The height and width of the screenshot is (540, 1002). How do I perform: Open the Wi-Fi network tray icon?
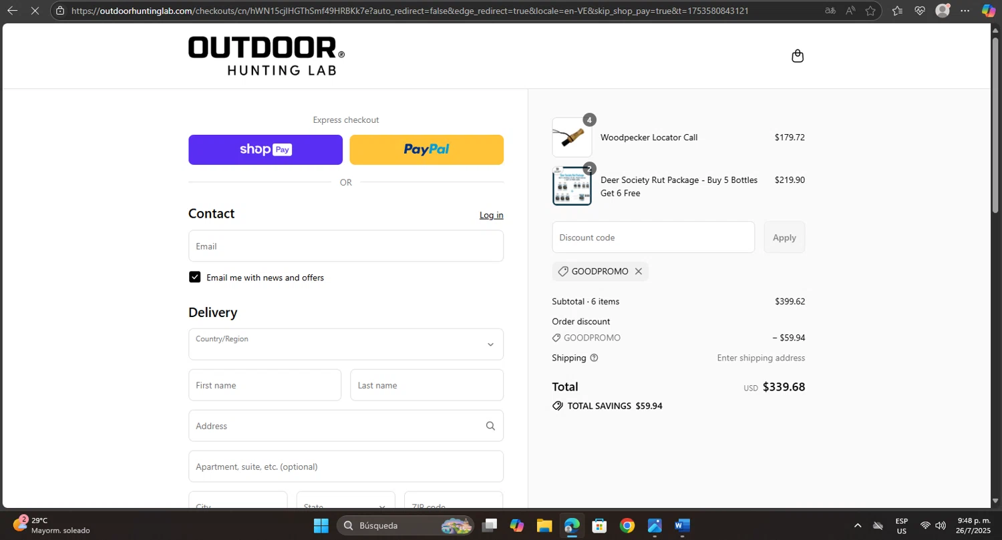point(925,526)
